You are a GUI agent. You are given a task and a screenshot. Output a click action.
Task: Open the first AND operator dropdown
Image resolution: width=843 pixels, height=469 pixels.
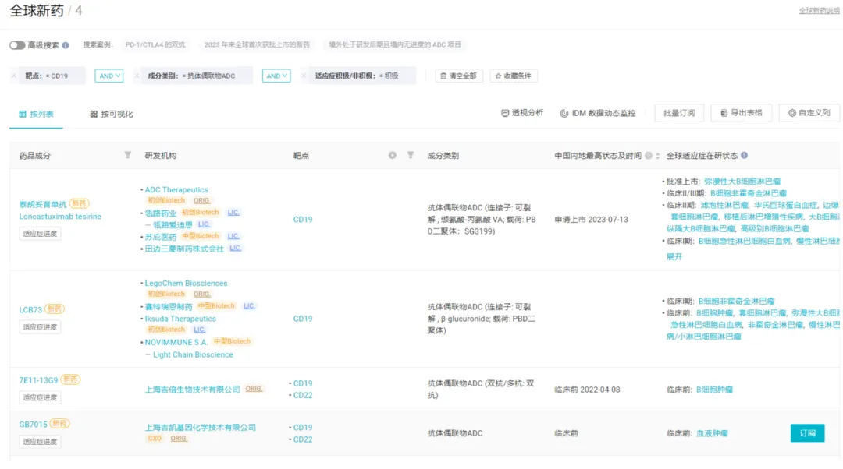tap(108, 76)
